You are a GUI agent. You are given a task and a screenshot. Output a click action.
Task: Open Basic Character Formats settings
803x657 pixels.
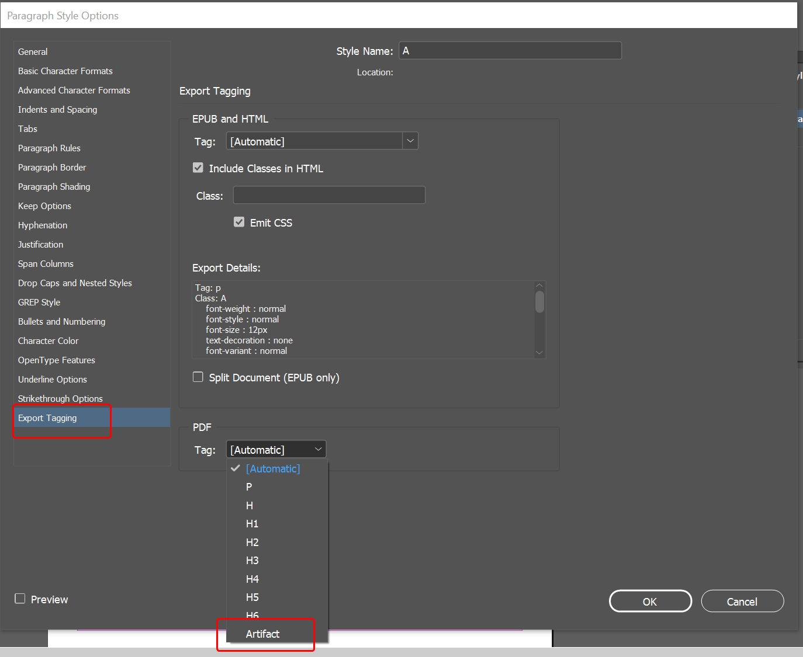pyautogui.click(x=65, y=71)
